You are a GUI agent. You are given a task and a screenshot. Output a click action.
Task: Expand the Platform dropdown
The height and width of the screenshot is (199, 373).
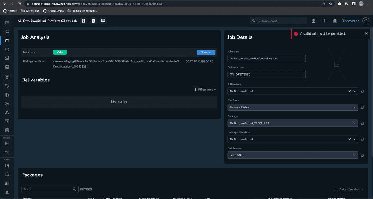point(354,107)
